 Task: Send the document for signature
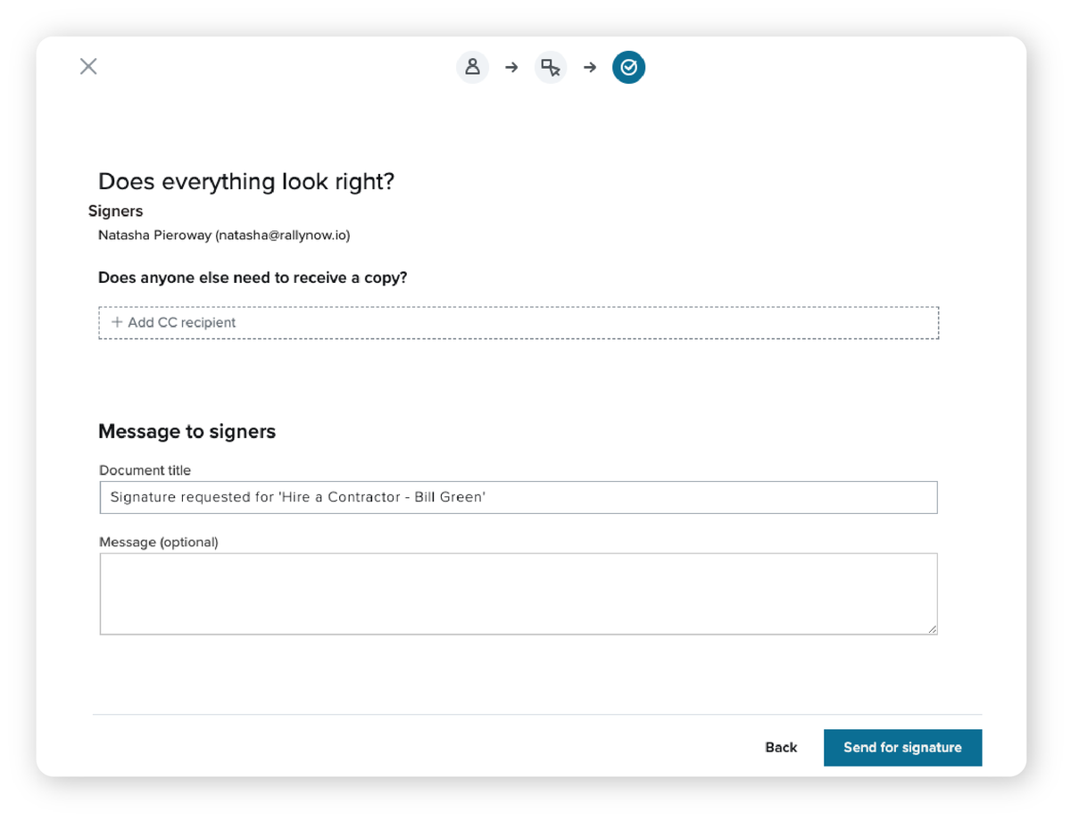point(902,748)
